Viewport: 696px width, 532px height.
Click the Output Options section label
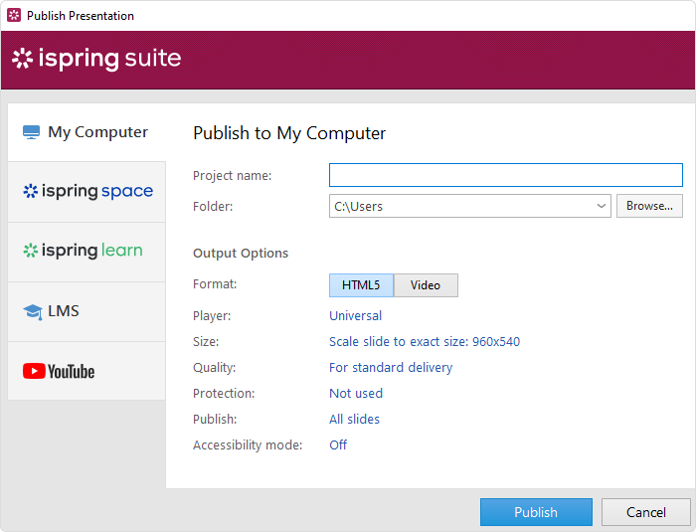(241, 254)
